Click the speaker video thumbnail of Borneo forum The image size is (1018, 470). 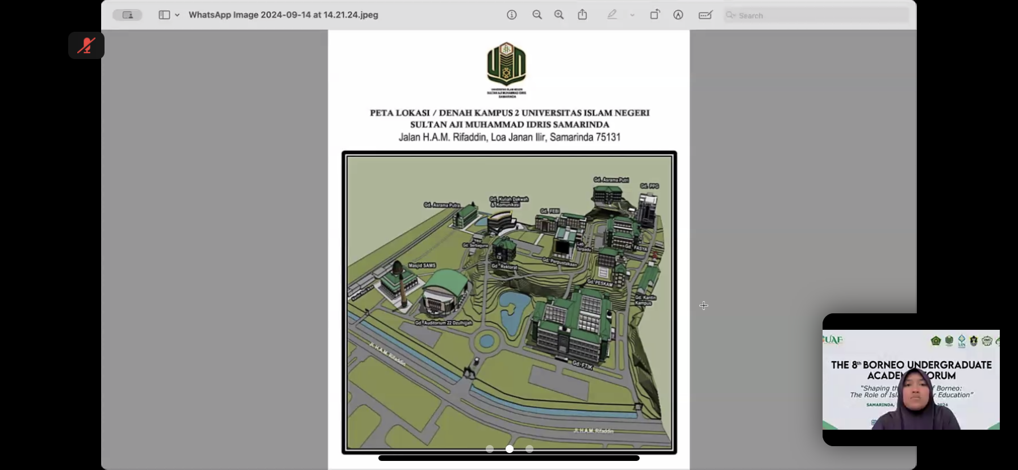point(911,380)
